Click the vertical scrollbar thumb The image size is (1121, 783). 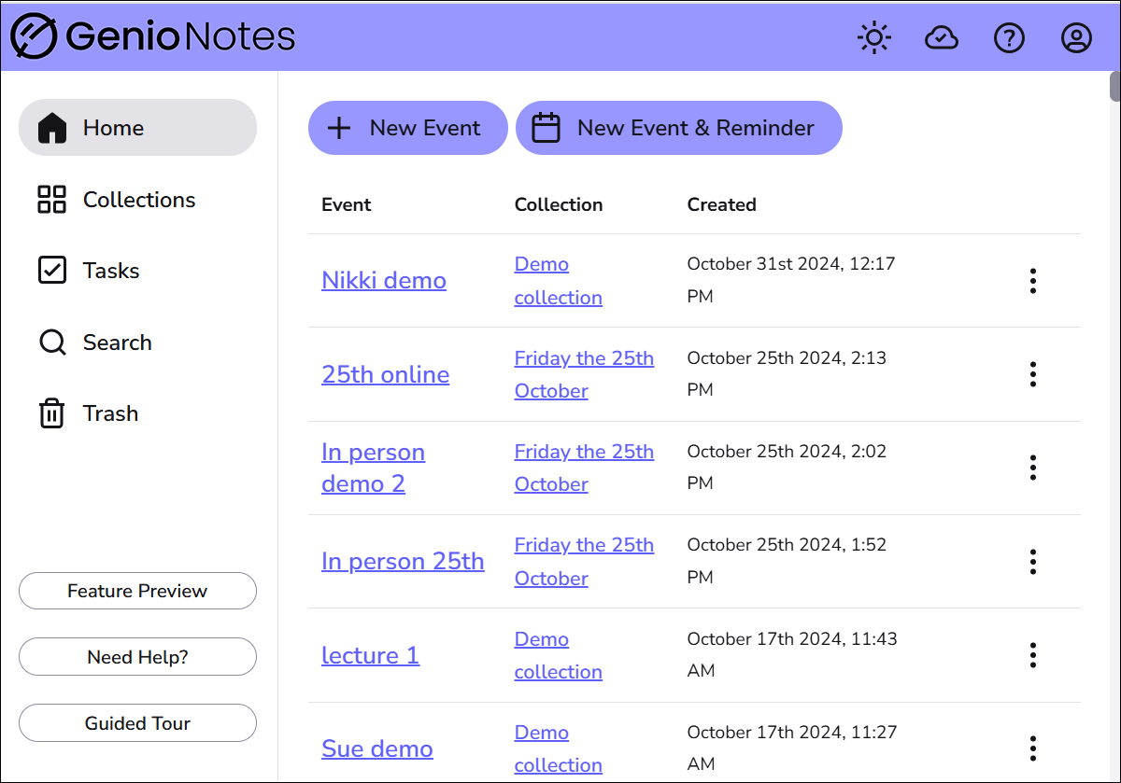coord(1114,86)
